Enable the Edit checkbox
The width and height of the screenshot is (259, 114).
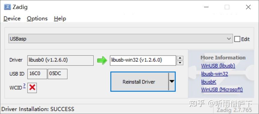click(237, 39)
